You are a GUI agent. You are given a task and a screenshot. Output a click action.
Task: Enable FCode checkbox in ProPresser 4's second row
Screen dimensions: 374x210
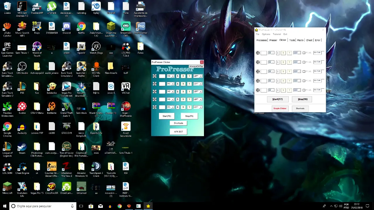[304, 62]
